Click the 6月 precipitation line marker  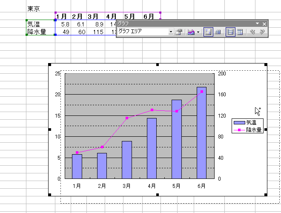click(202, 92)
